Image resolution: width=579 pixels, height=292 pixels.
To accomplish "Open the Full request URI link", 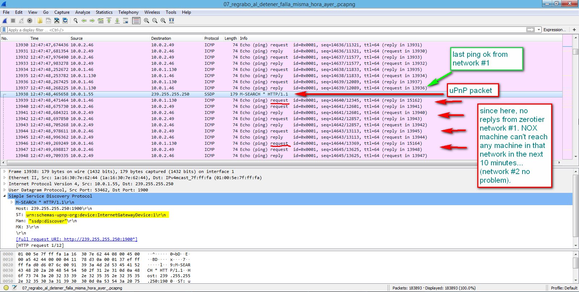I will pos(77,239).
